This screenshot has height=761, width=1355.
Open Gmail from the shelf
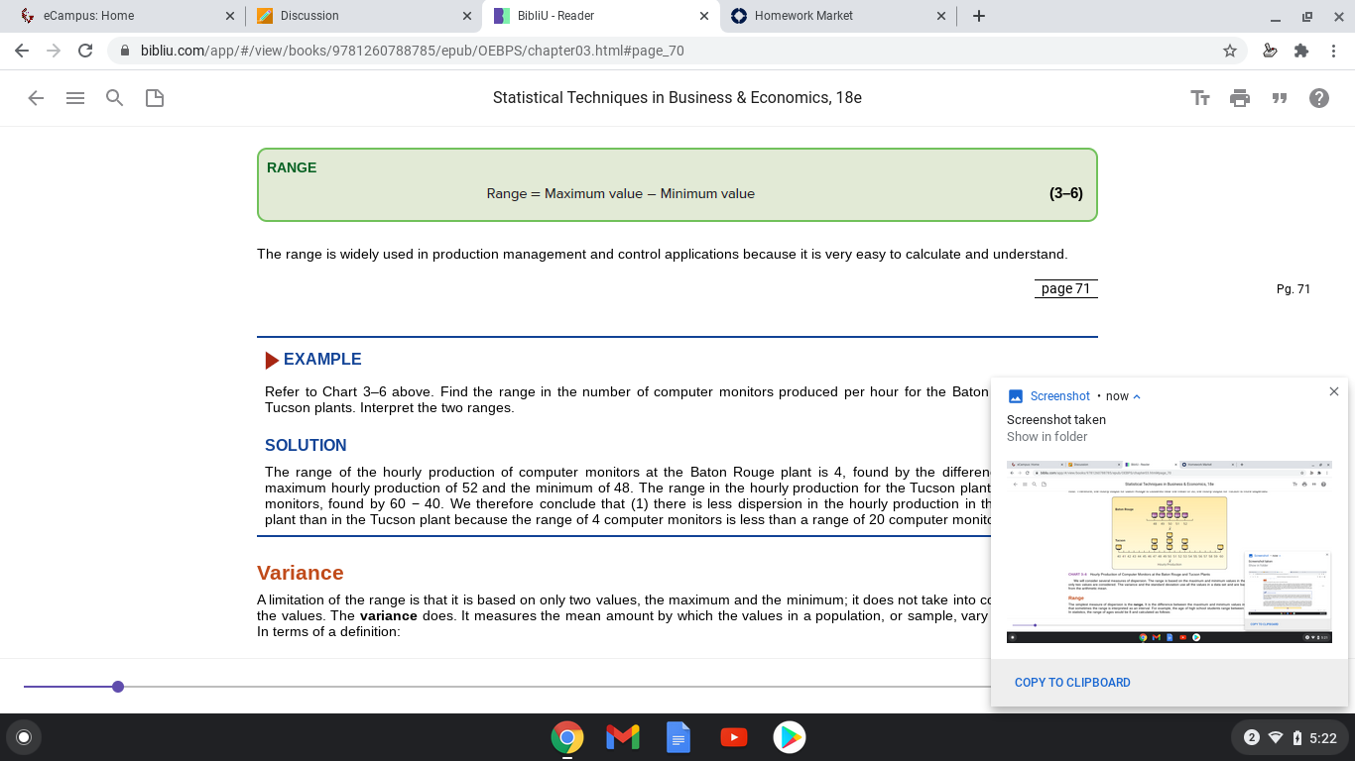coord(623,737)
